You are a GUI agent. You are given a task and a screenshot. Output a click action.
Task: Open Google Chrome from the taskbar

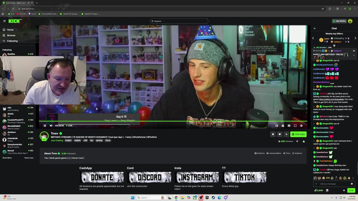click(176, 198)
